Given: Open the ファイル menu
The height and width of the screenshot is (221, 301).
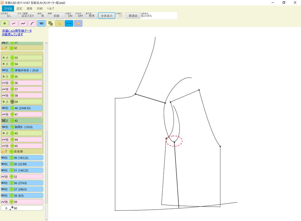Looking at the screenshot, I should click(x=8, y=8).
